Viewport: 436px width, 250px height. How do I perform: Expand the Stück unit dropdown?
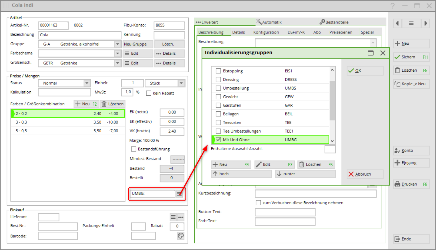pyautogui.click(x=181, y=83)
